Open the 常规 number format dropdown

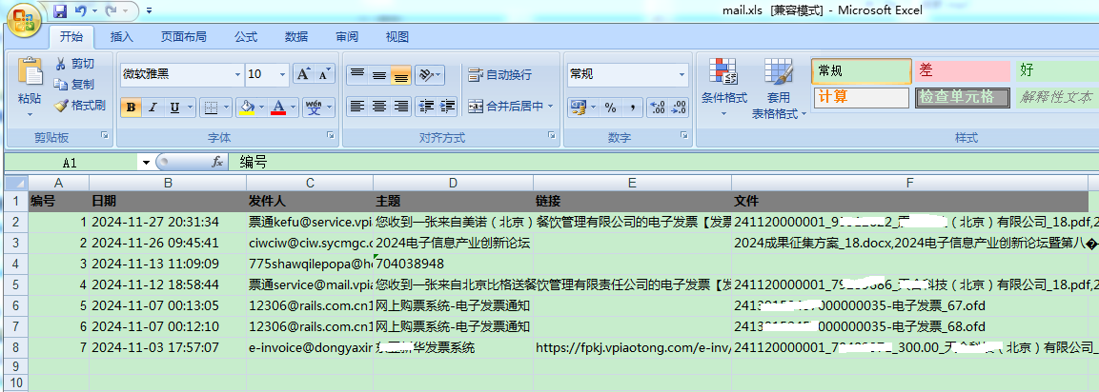tap(682, 74)
